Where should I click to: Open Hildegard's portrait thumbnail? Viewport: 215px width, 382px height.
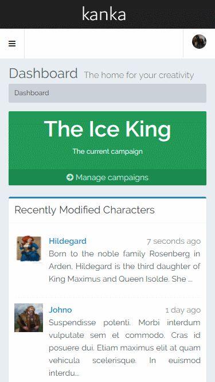pos(29,248)
